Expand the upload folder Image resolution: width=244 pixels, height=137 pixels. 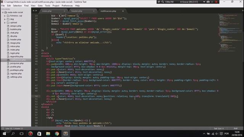click(x=5, y=22)
